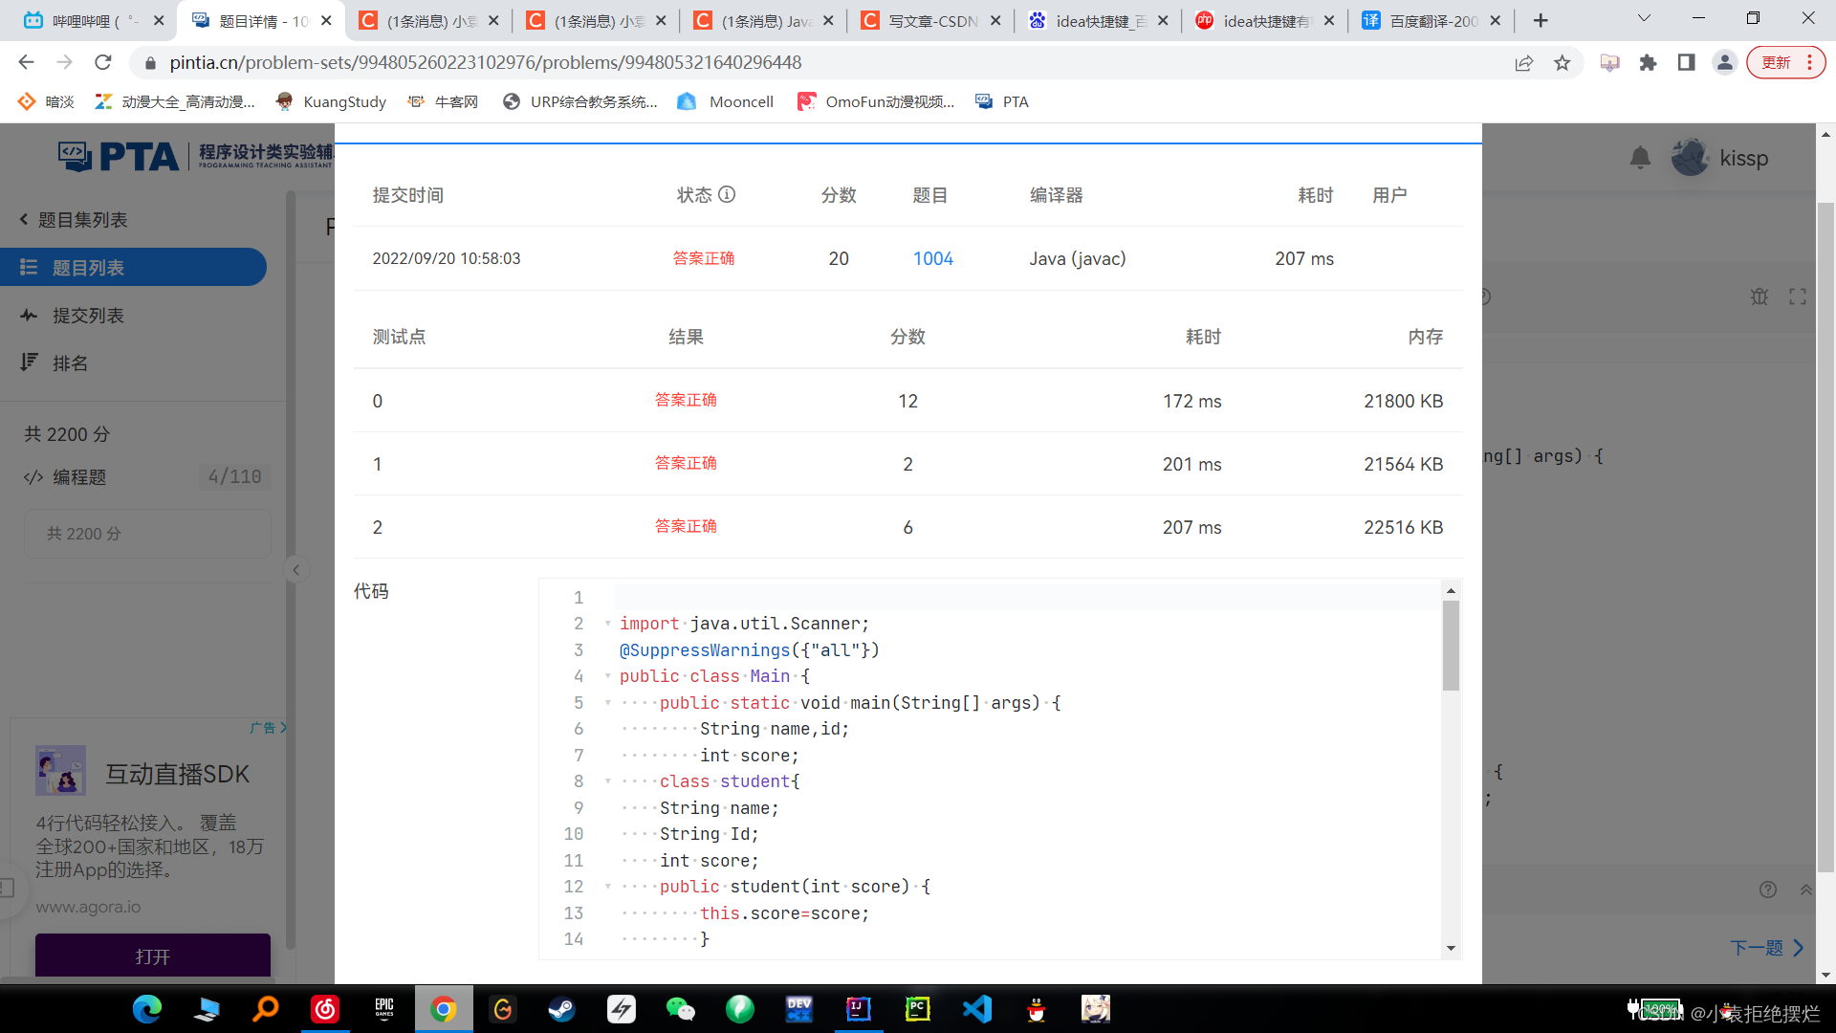The width and height of the screenshot is (1836, 1033).
Task: Click the status info circle icon
Action: 727,195
